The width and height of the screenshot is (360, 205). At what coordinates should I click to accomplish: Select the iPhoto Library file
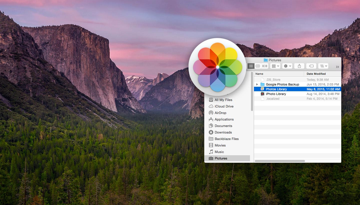[x=276, y=94]
